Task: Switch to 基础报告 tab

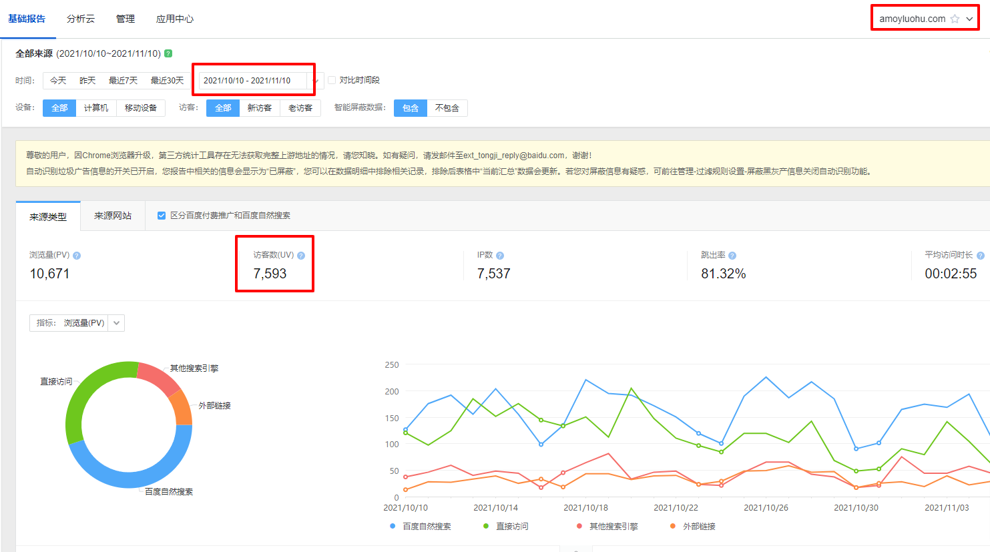Action: pyautogui.click(x=27, y=19)
